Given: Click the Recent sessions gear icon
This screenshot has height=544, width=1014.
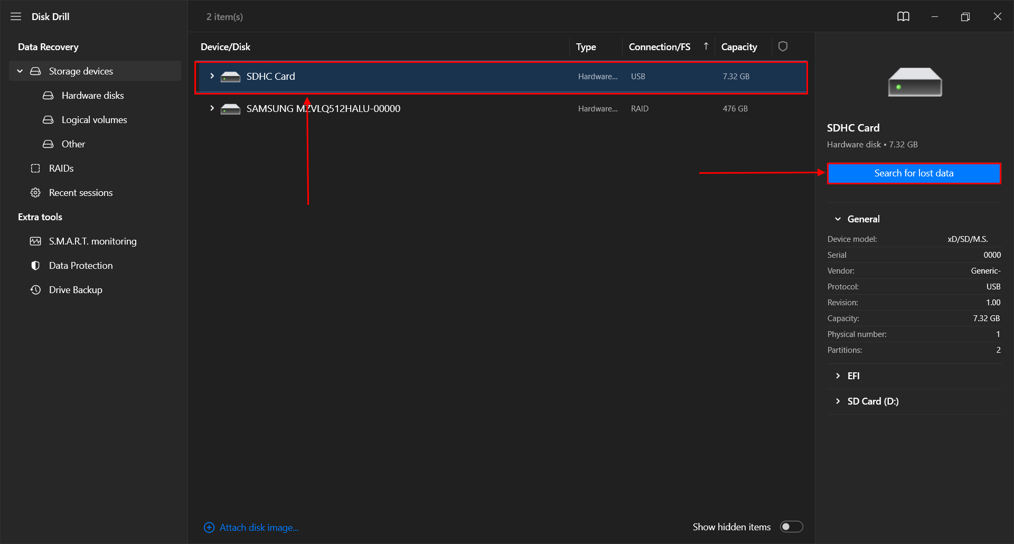Looking at the screenshot, I should coord(35,192).
